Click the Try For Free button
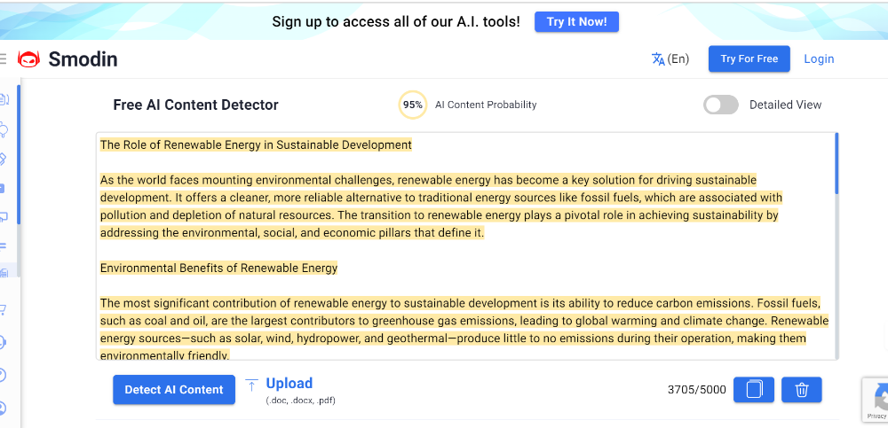The width and height of the screenshot is (888, 428). click(x=749, y=59)
